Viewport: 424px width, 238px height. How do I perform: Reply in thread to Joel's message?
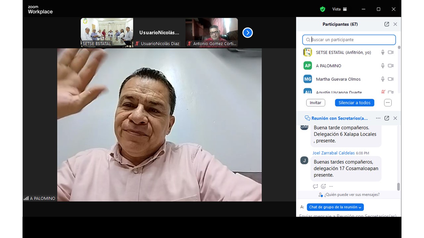coord(315,186)
